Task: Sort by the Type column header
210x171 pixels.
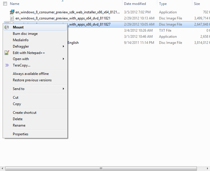Action: click(163, 4)
